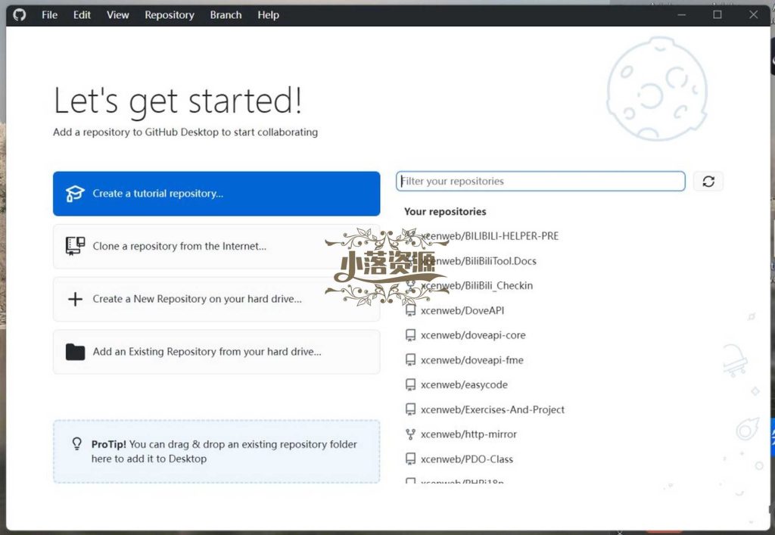Click the GitHub logo in title bar
Screen dimensions: 775x535
click(19, 15)
